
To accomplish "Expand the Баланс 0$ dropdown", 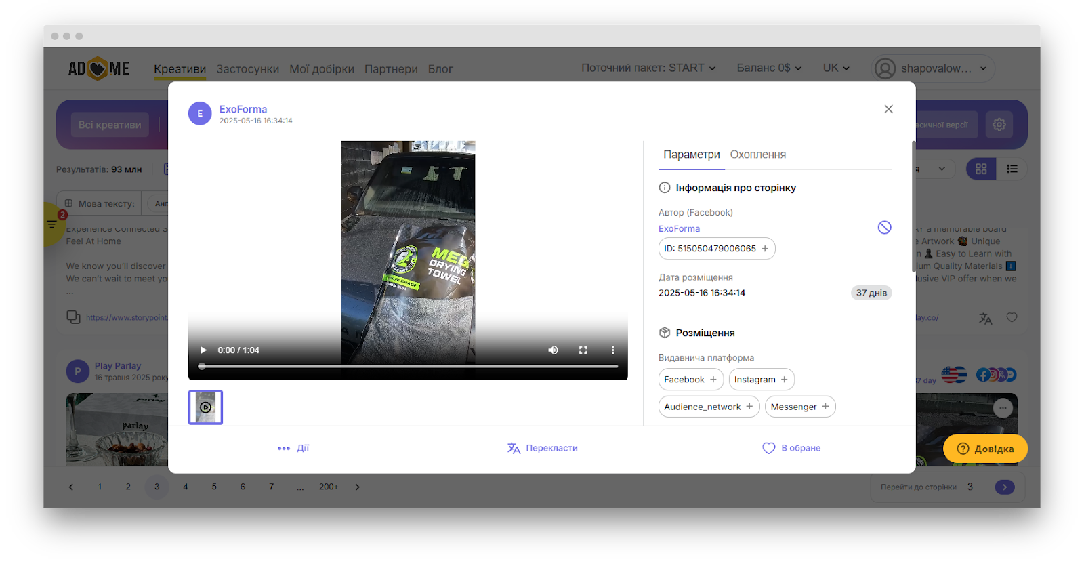I will (x=769, y=68).
